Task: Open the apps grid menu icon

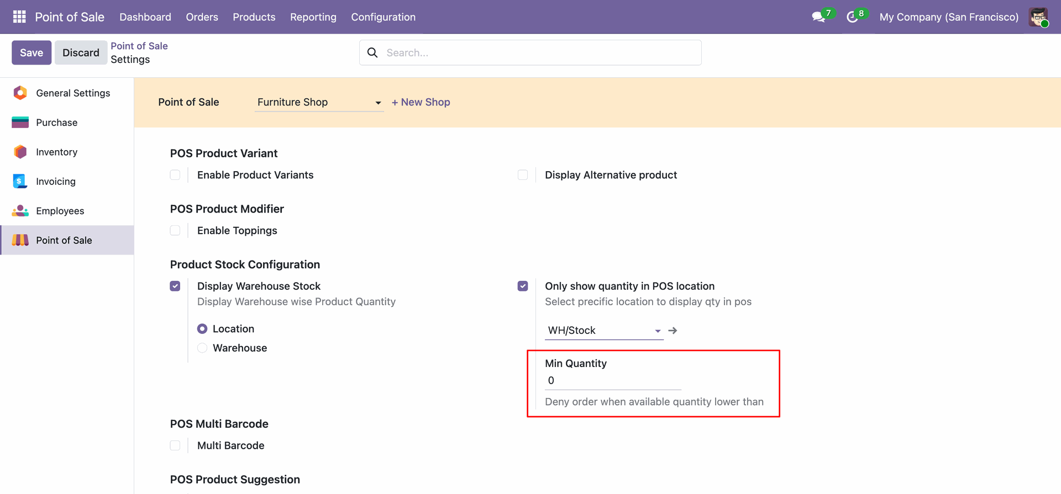Action: coord(19,17)
